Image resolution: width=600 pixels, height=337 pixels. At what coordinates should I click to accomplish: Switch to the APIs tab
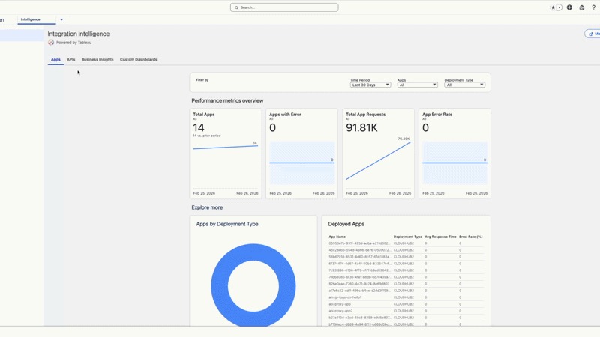click(x=71, y=59)
